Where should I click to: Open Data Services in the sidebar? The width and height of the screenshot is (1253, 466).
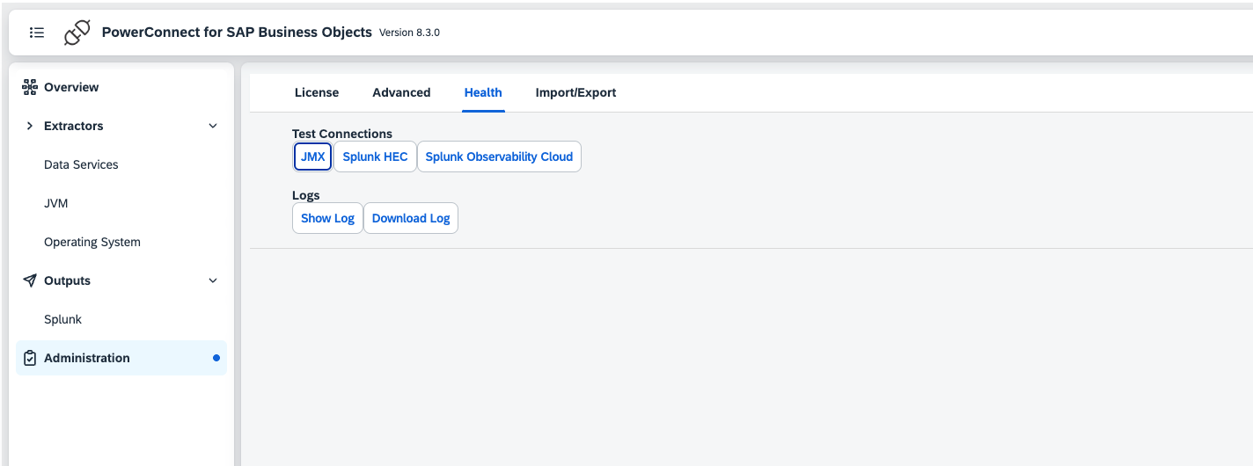(x=81, y=164)
